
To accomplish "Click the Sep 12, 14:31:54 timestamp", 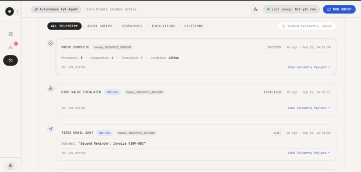I will (x=317, y=133).
